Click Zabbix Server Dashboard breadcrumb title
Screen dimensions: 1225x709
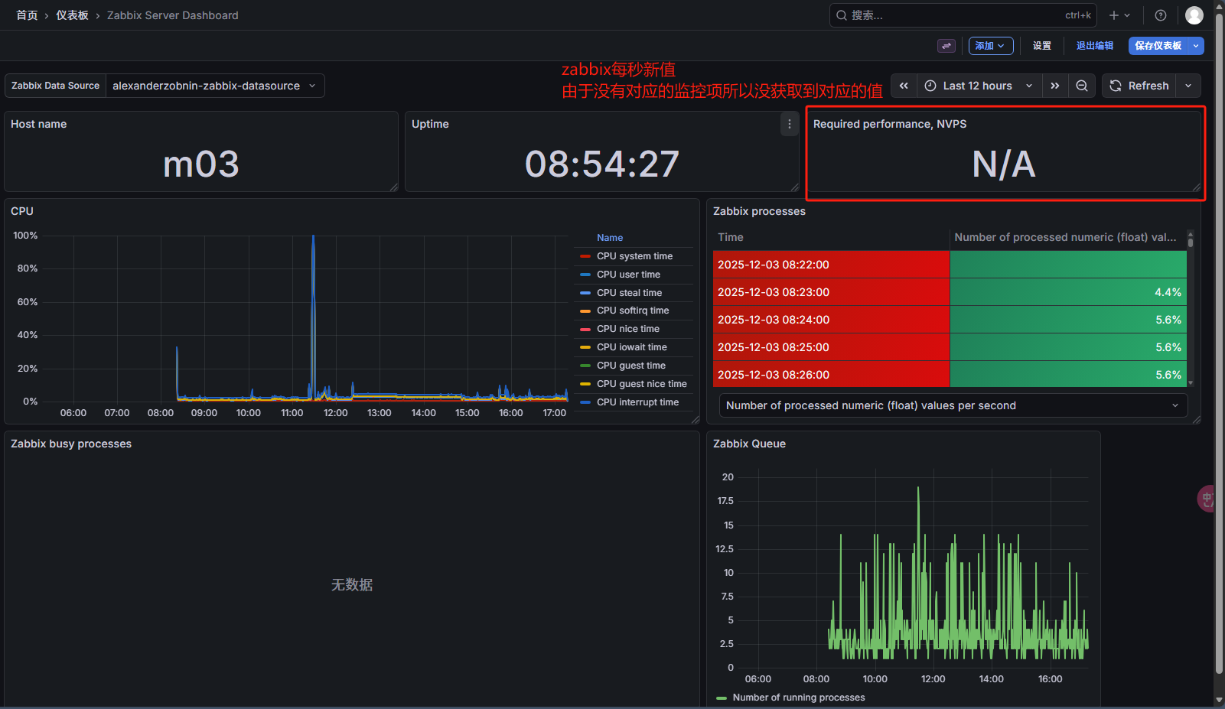172,15
